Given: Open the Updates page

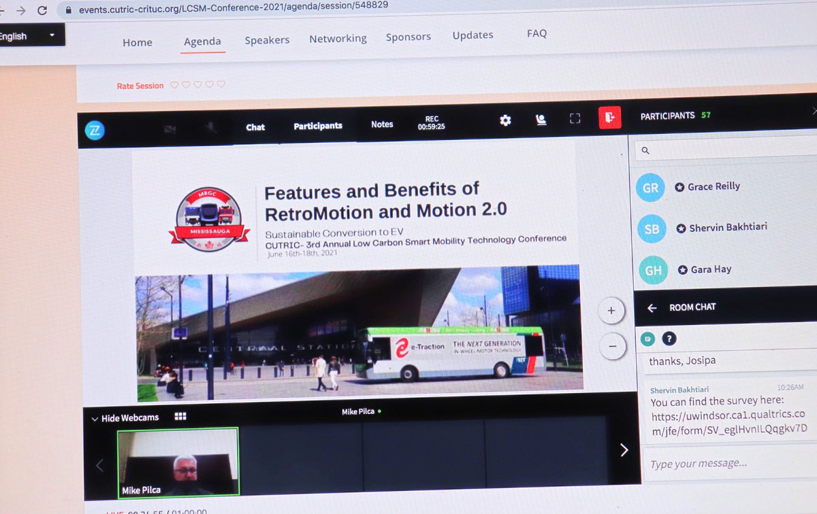Looking at the screenshot, I should pos(472,35).
